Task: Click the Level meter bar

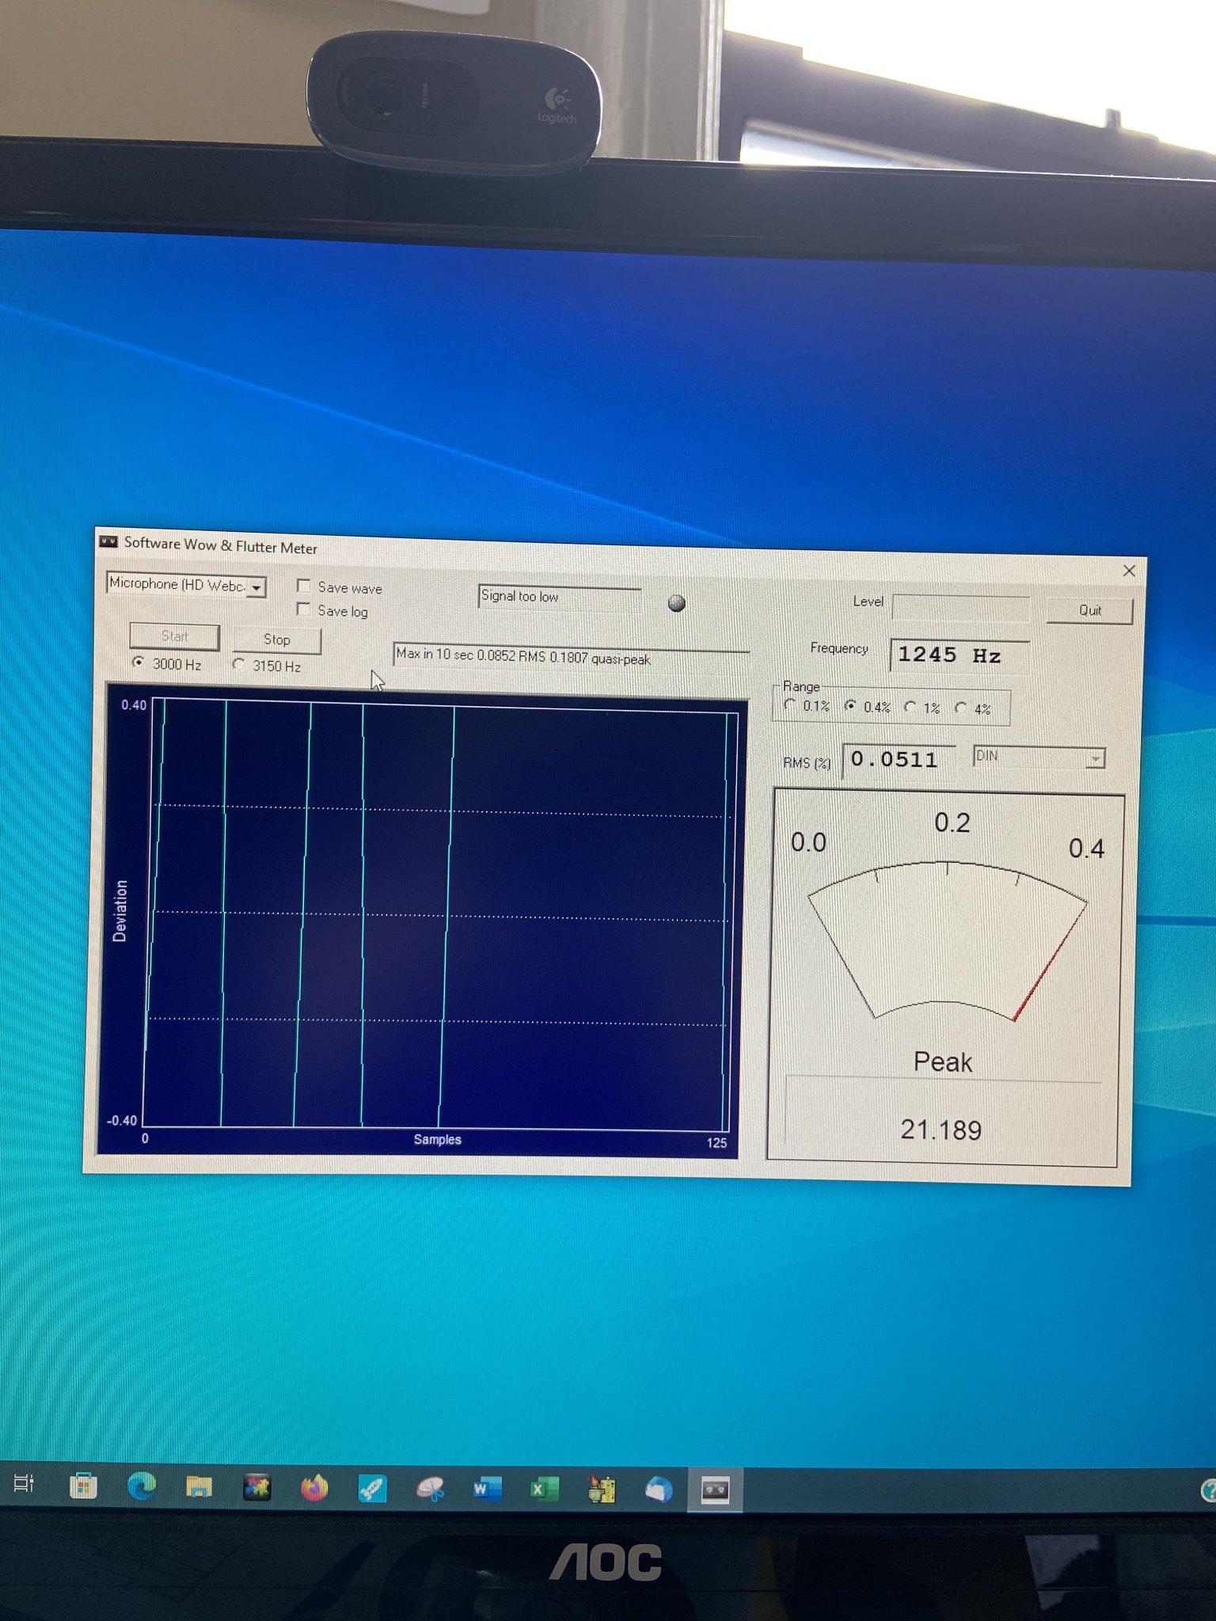Action: pyautogui.click(x=961, y=608)
